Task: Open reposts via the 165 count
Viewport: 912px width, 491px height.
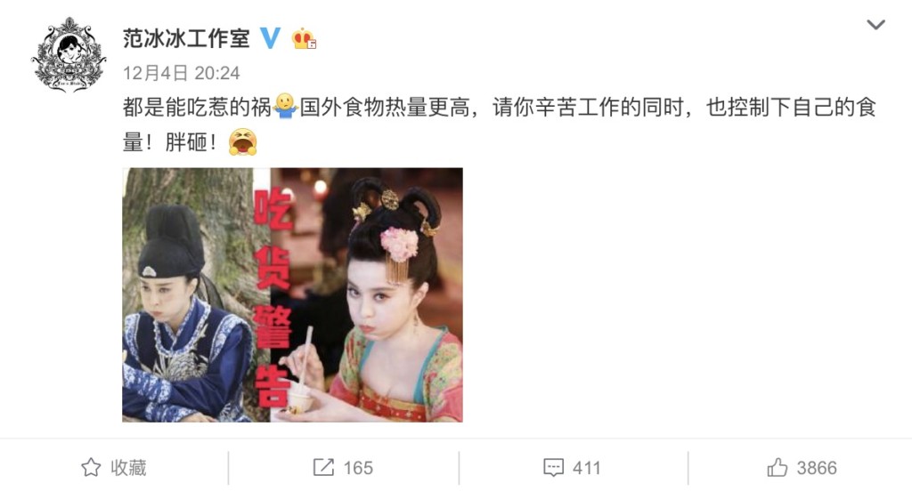Action: 358,468
